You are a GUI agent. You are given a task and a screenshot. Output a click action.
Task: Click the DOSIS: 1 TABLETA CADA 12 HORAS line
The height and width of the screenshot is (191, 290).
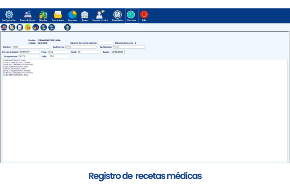click(17, 63)
